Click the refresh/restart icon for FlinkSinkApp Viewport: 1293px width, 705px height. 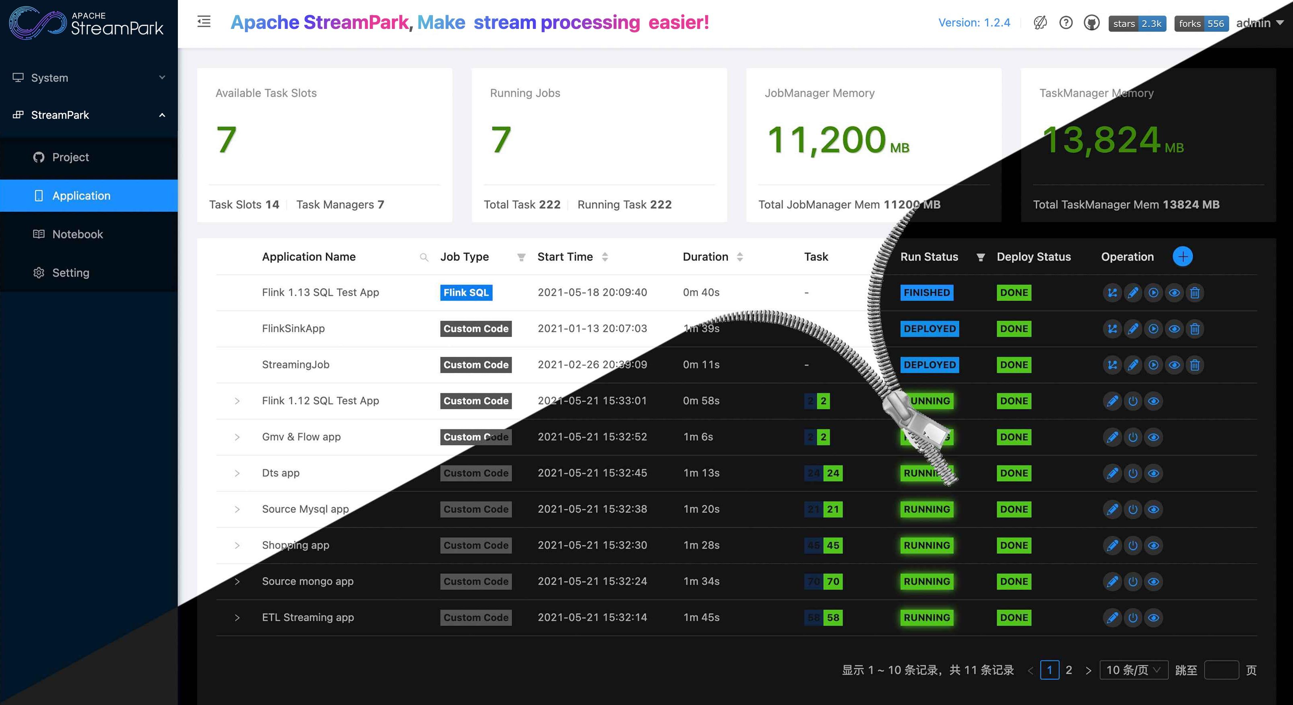(x=1153, y=328)
